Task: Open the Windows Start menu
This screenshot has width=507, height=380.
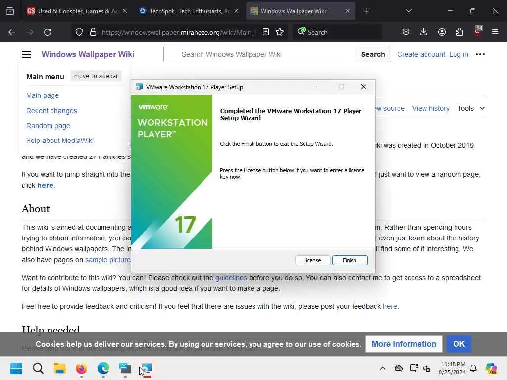Action: [16, 368]
